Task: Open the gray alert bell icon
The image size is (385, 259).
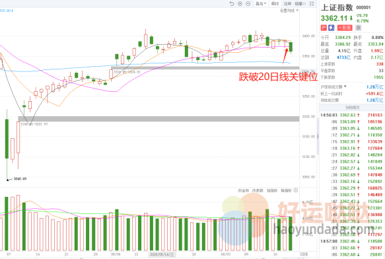Action: click(358, 28)
